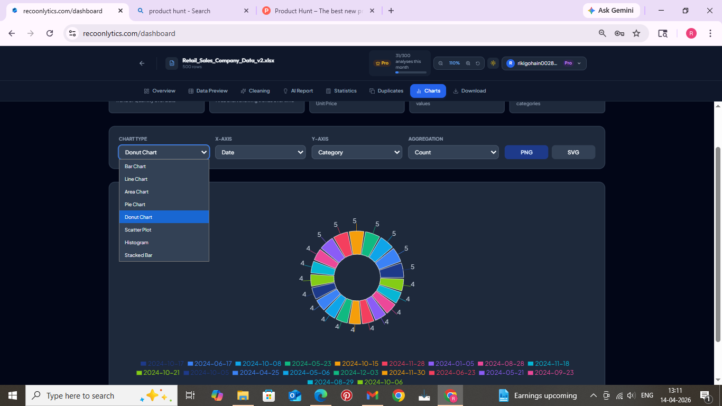Open site information icon in address bar
The height and width of the screenshot is (406, 722).
[73, 33]
